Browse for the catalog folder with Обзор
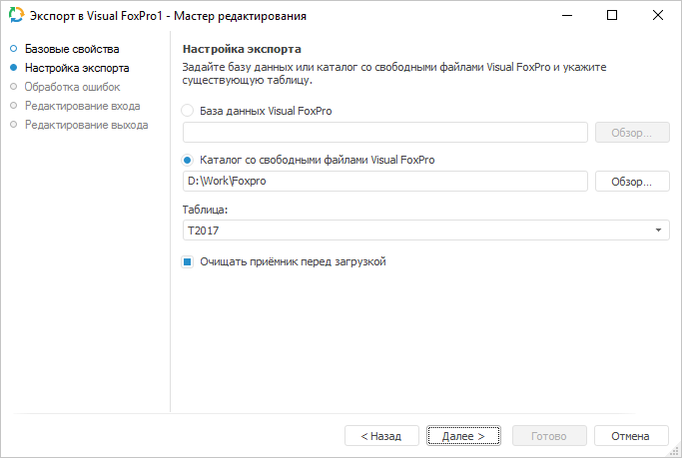The image size is (682, 458). tap(631, 182)
